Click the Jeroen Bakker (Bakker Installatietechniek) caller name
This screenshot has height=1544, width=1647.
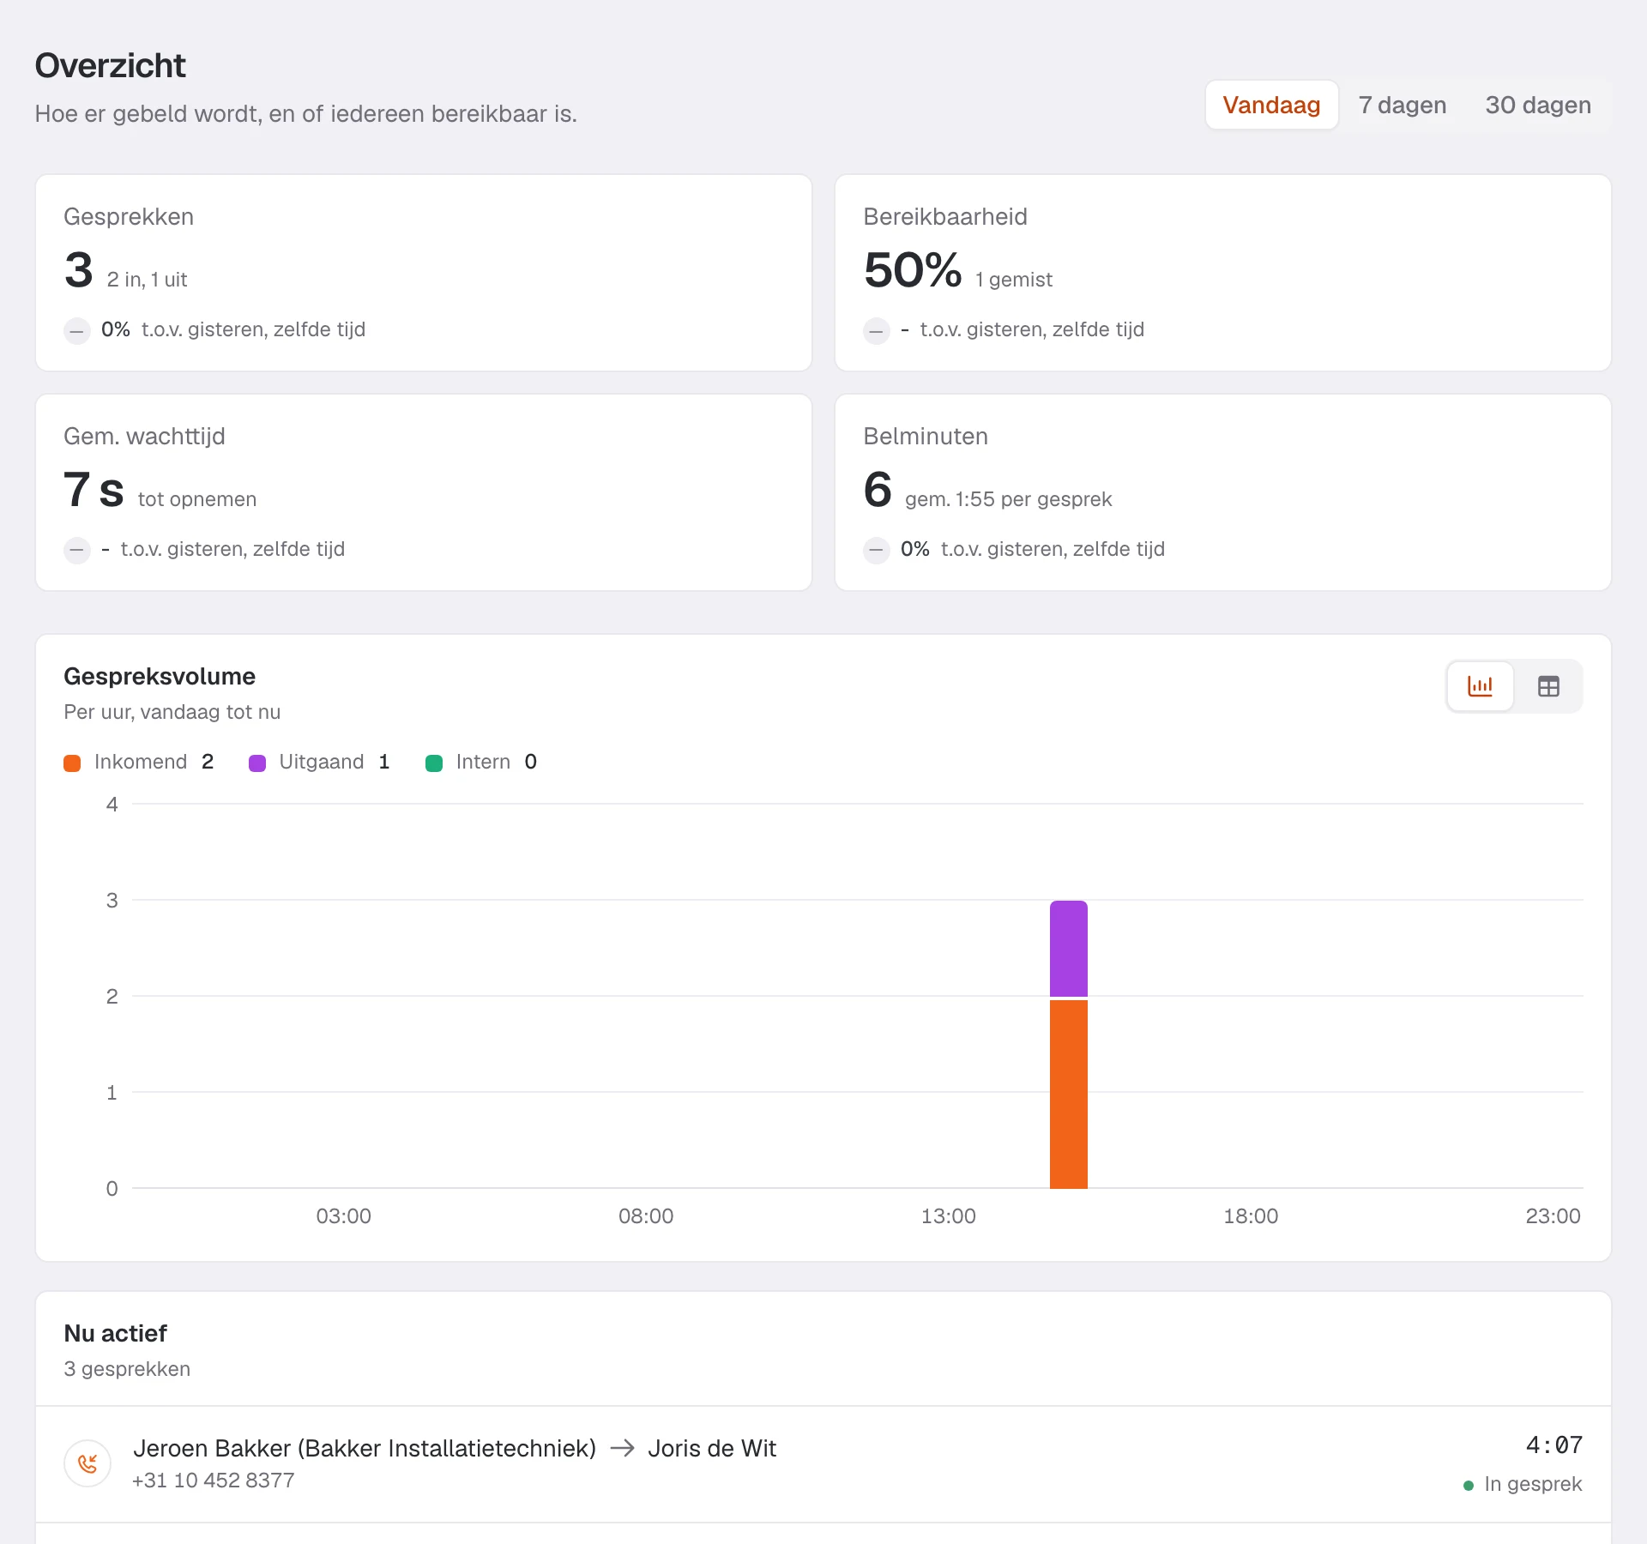[365, 1448]
